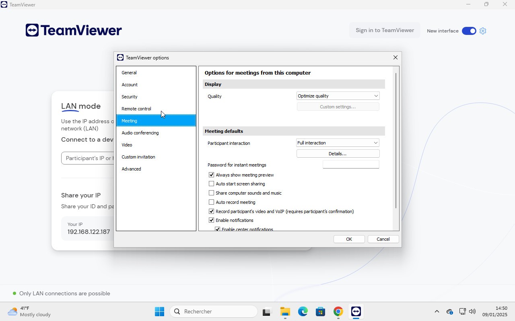Turn off the New interface toggle
Image resolution: width=515 pixels, height=321 pixels.
pyautogui.click(x=469, y=31)
